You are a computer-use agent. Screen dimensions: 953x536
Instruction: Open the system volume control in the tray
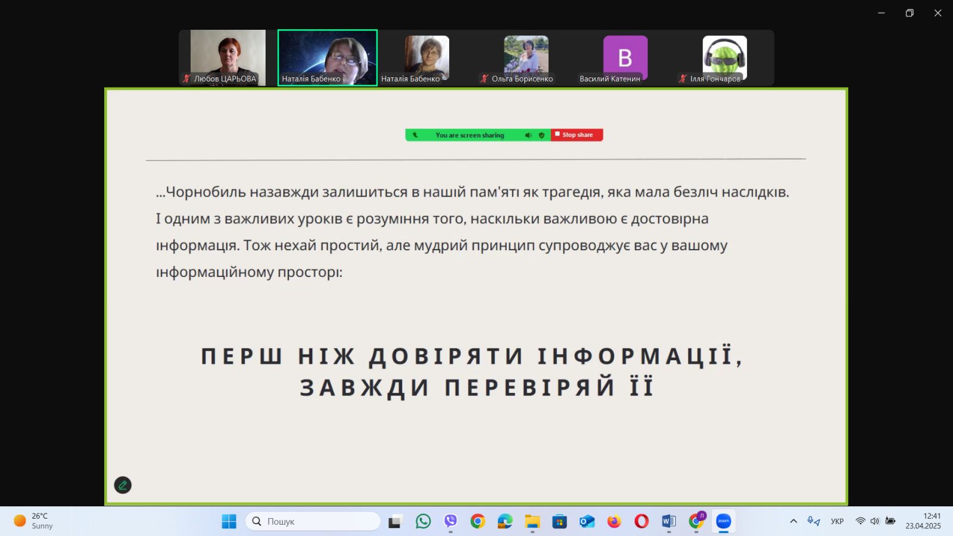[874, 521]
